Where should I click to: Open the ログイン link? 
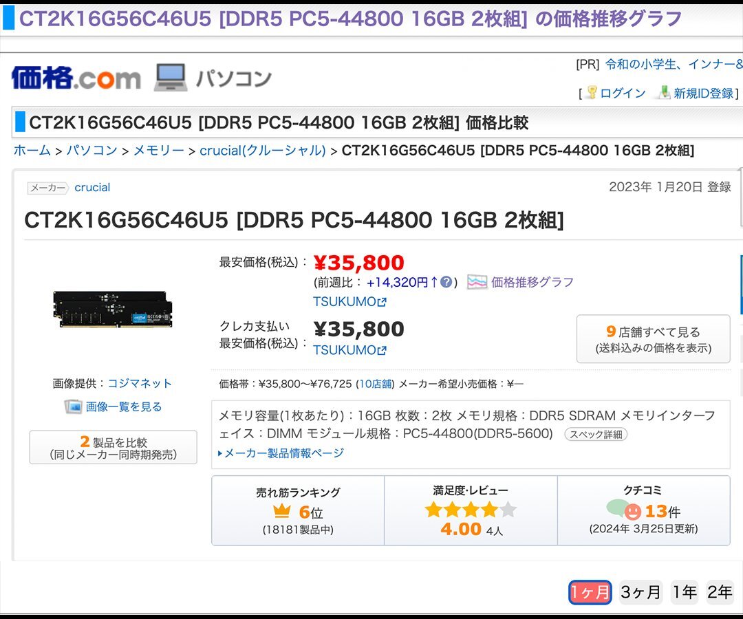(x=623, y=93)
